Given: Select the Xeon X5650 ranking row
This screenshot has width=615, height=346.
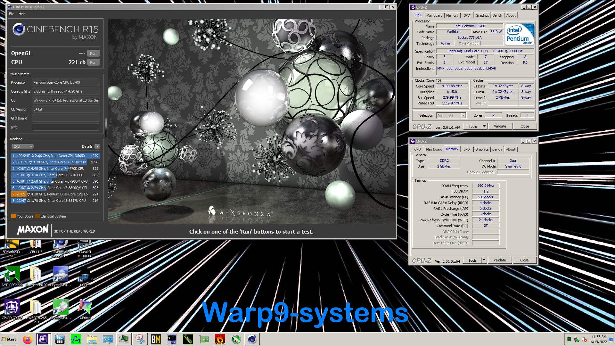Looking at the screenshot, I should coord(55,156).
